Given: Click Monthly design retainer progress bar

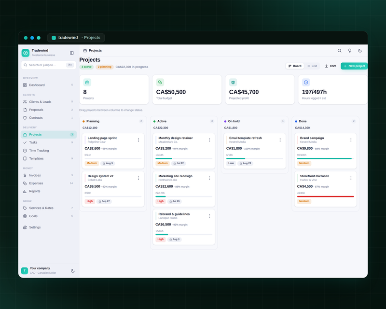Looking at the screenshot, I should click(x=184, y=158).
